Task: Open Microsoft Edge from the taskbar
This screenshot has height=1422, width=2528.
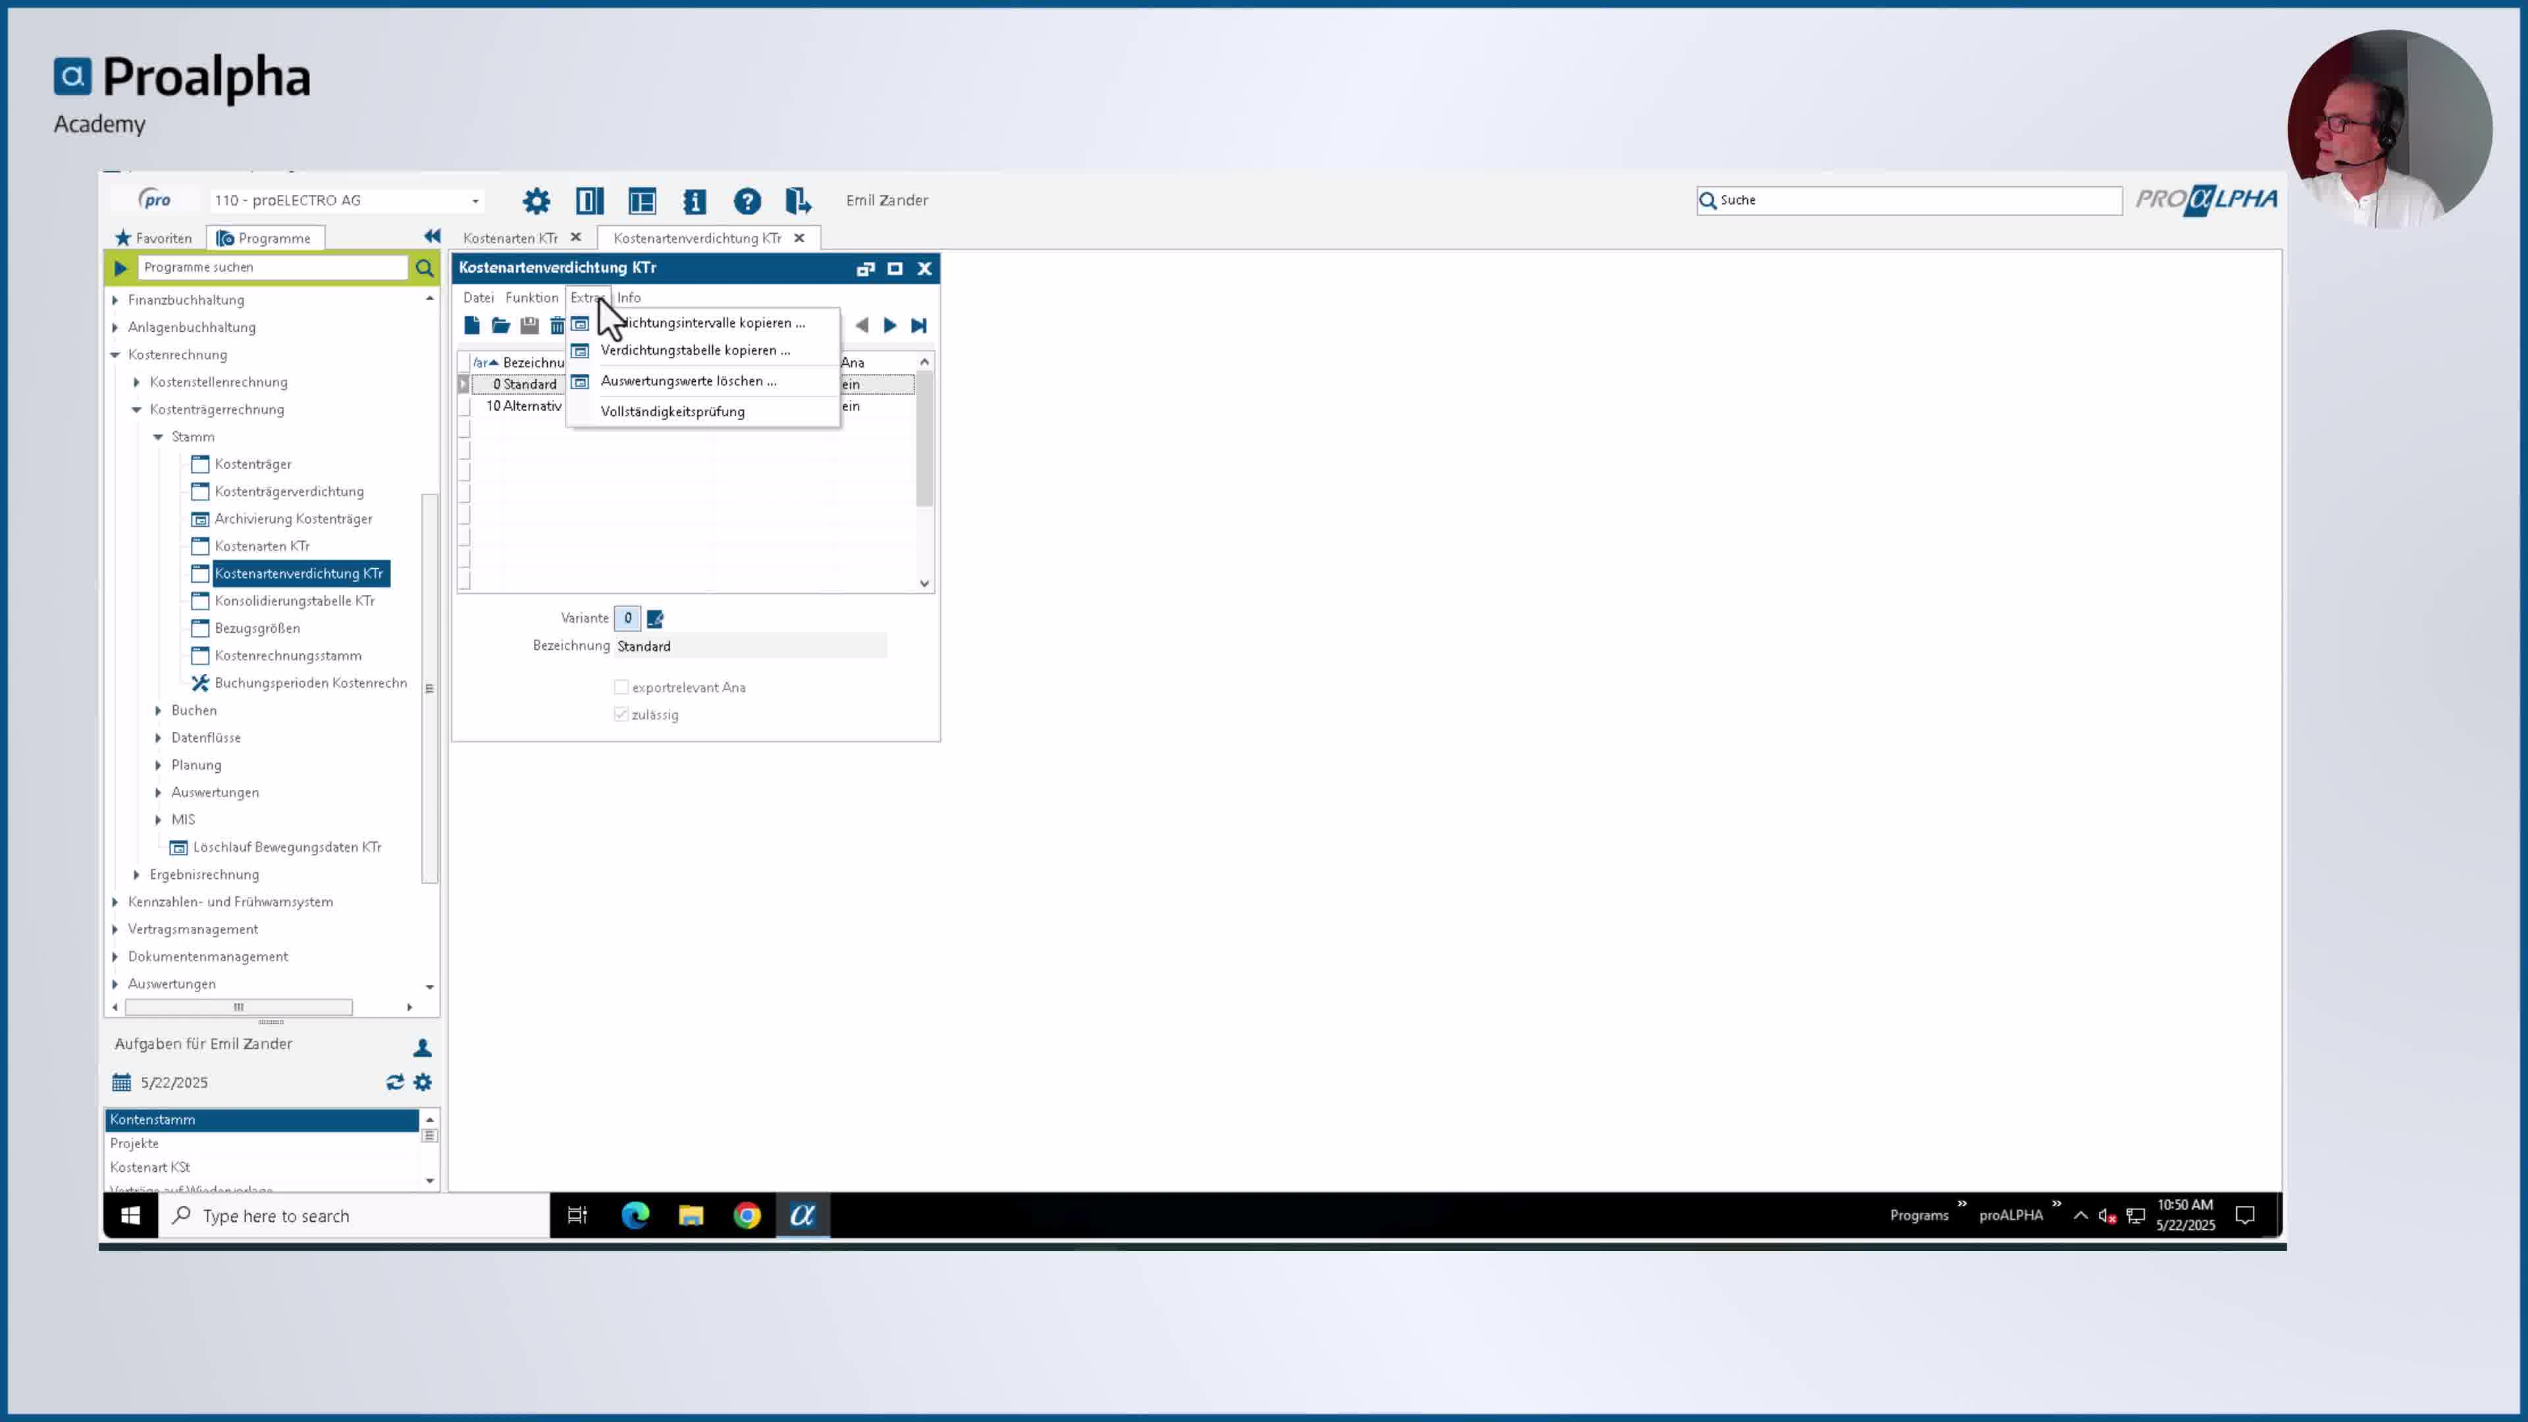Action: (635, 1215)
